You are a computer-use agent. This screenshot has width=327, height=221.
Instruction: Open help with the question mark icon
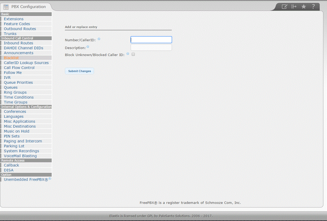click(313, 7)
